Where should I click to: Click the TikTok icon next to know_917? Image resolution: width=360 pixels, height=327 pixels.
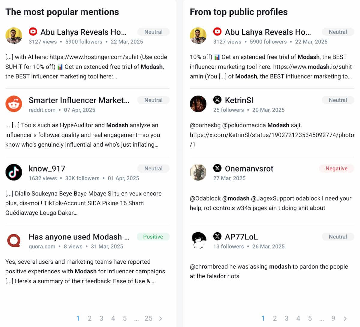[x=13, y=172]
